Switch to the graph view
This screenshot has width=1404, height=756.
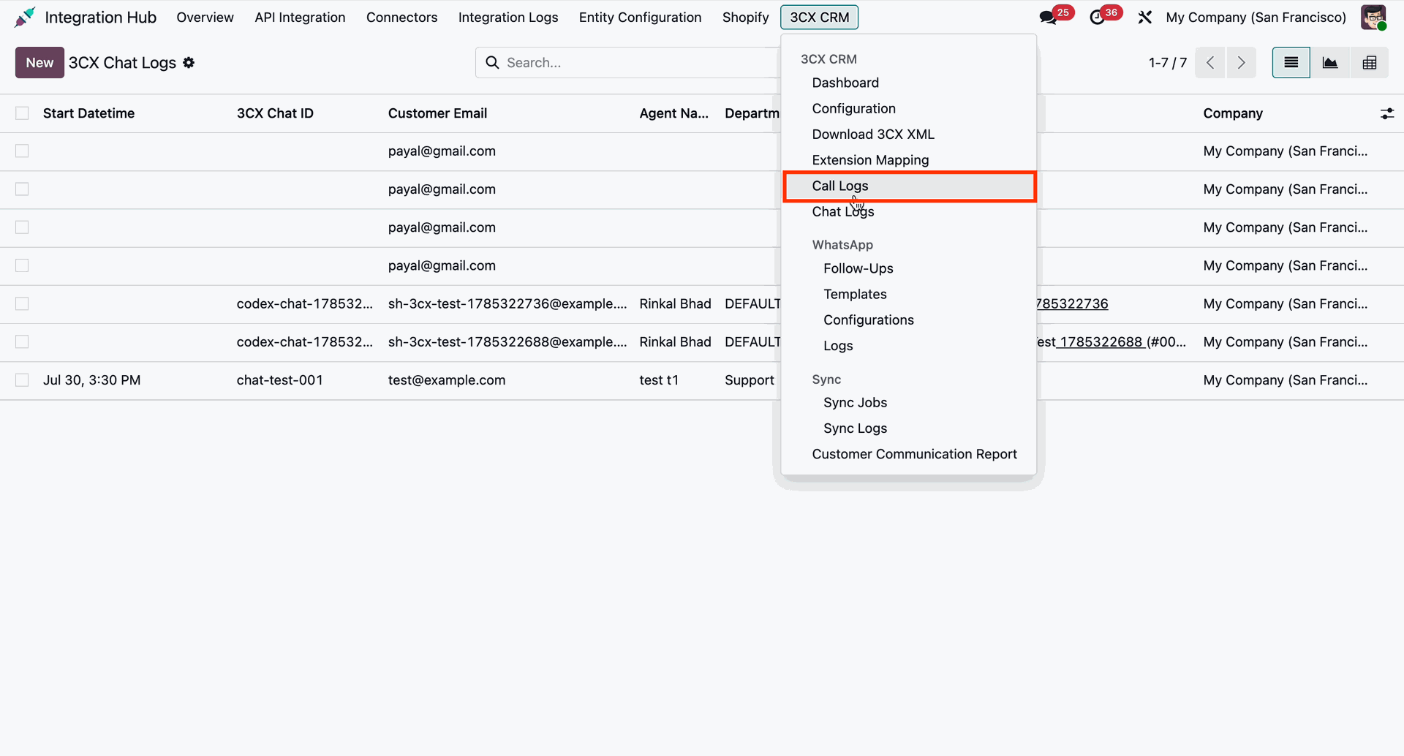(1330, 63)
